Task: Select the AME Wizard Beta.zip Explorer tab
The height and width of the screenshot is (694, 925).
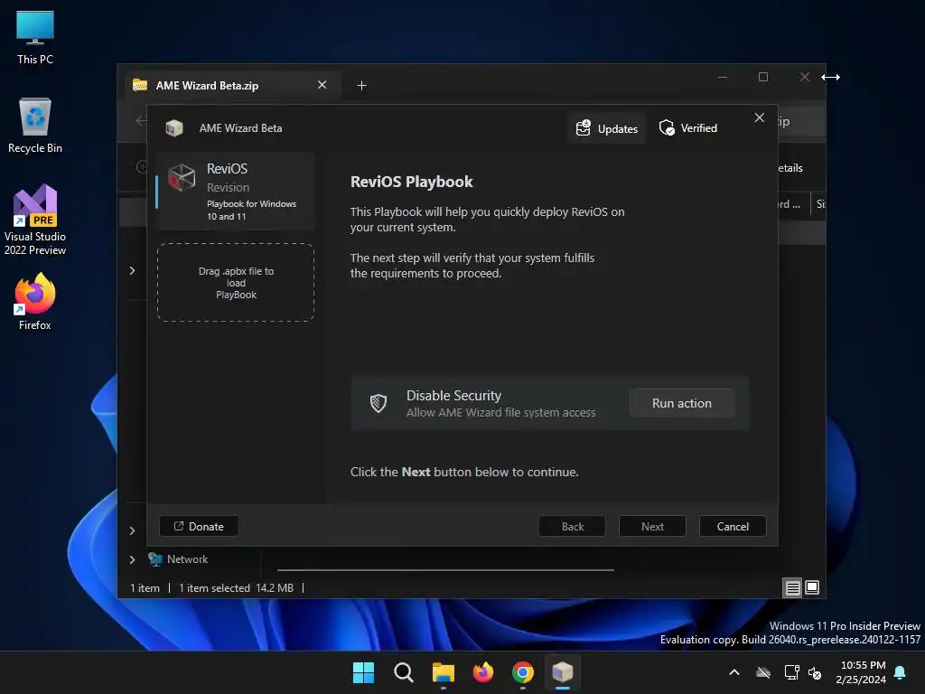Action: (x=230, y=86)
